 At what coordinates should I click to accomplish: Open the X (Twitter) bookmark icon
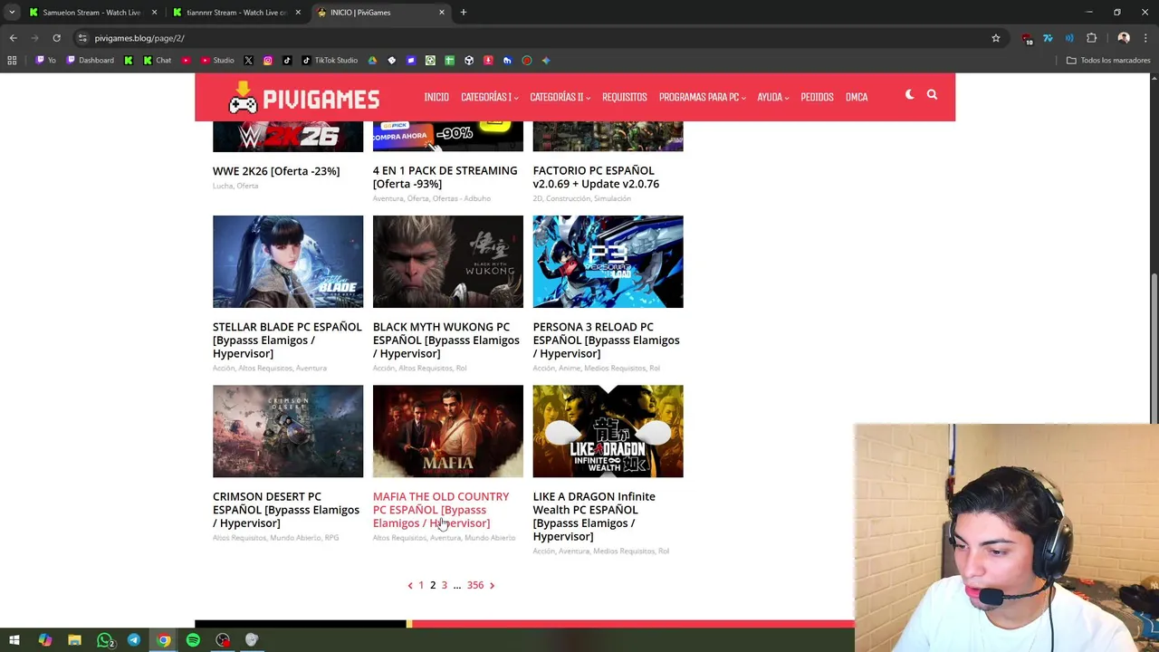pyautogui.click(x=248, y=61)
